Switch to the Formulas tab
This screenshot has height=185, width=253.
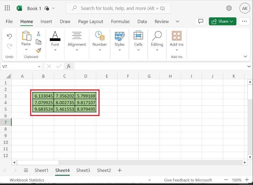(120, 22)
